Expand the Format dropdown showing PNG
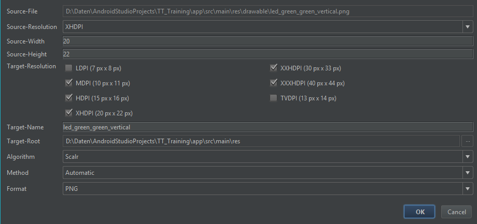Viewport: 477px width, 224px height. (x=267, y=189)
